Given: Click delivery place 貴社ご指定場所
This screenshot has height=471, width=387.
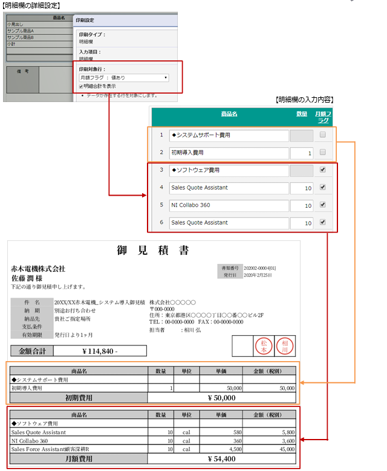Looking at the screenshot, I should (x=72, y=319).
